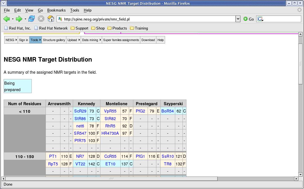Viewport: 304px width, 189px height.
Task: Open the Red Hat Network bookmark
Action: [51, 28]
